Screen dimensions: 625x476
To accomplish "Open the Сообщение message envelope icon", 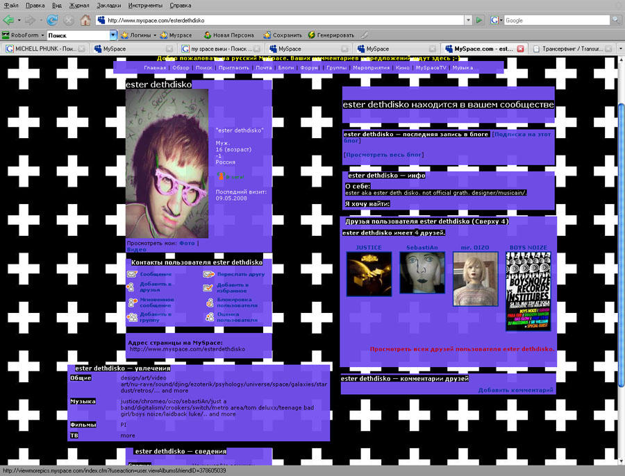I will 131,275.
